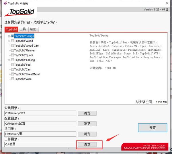Image resolution: width=172 pixels, height=154 pixels.
Task: Enable the TopSolid'Wood Cam checkbox
Action: (x=12, y=45)
